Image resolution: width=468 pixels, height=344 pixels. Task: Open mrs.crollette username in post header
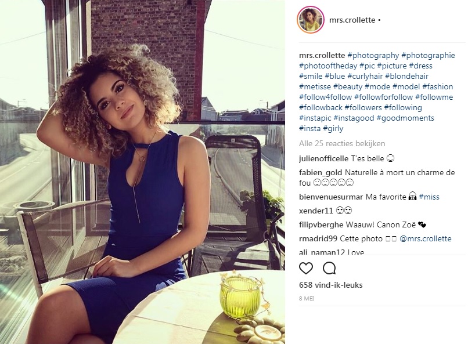[x=352, y=20]
